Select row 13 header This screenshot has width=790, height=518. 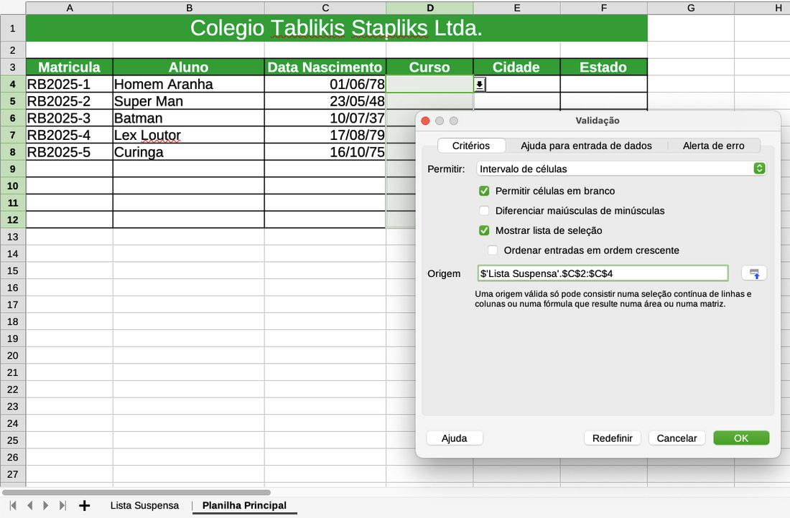13,237
